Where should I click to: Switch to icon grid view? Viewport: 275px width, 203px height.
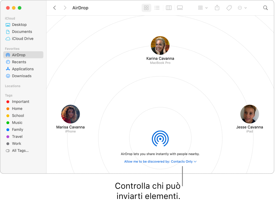click(146, 8)
